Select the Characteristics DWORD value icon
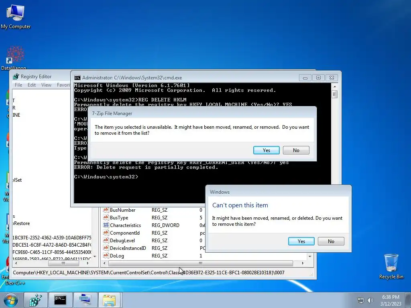 [106, 225]
